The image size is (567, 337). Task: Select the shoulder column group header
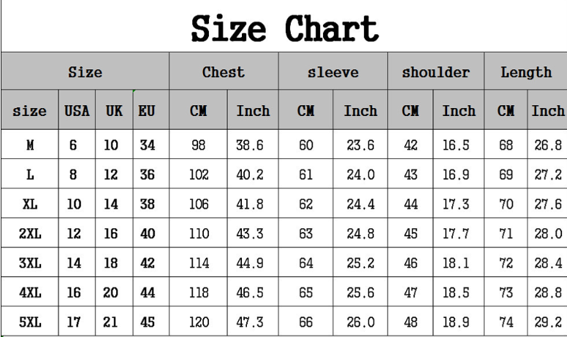pyautogui.click(x=436, y=72)
